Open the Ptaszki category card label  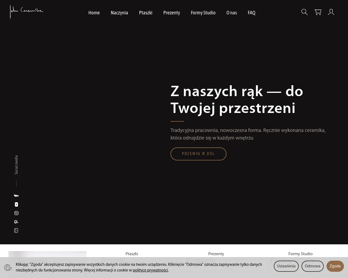(132, 254)
